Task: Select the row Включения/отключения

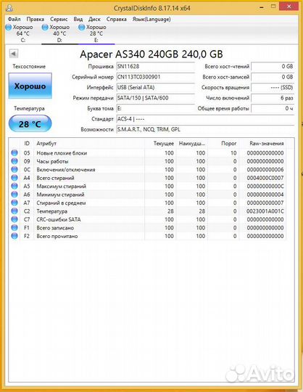Action: pos(148,169)
